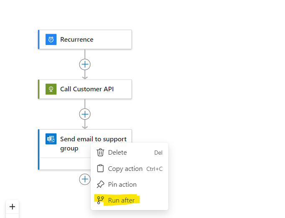Click the trash icon beside Delete
The image size is (285, 218).
(x=100, y=152)
